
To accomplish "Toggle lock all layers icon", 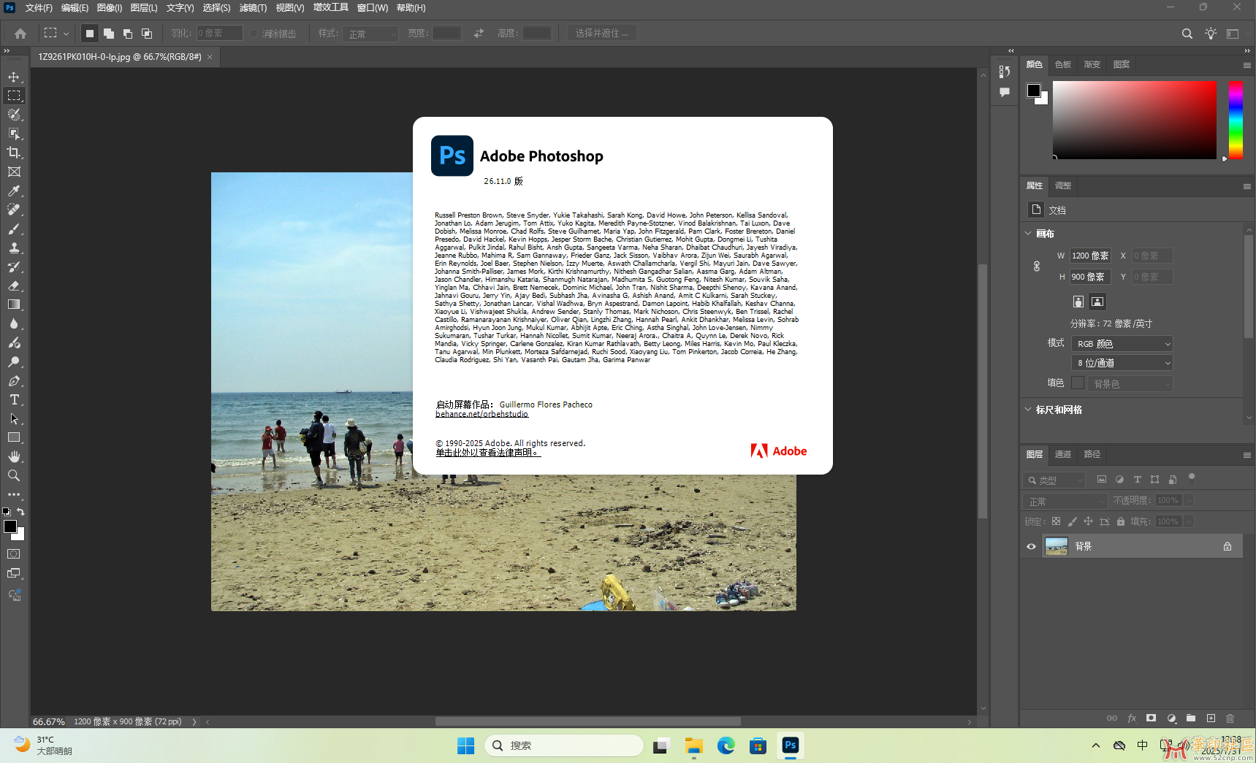I will click(1121, 521).
